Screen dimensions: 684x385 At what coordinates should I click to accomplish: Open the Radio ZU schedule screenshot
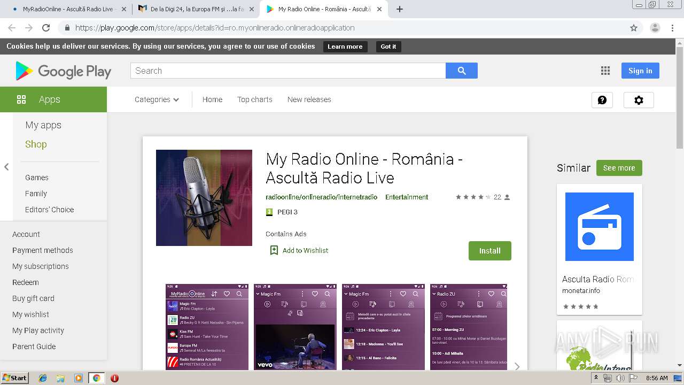tap(469, 327)
